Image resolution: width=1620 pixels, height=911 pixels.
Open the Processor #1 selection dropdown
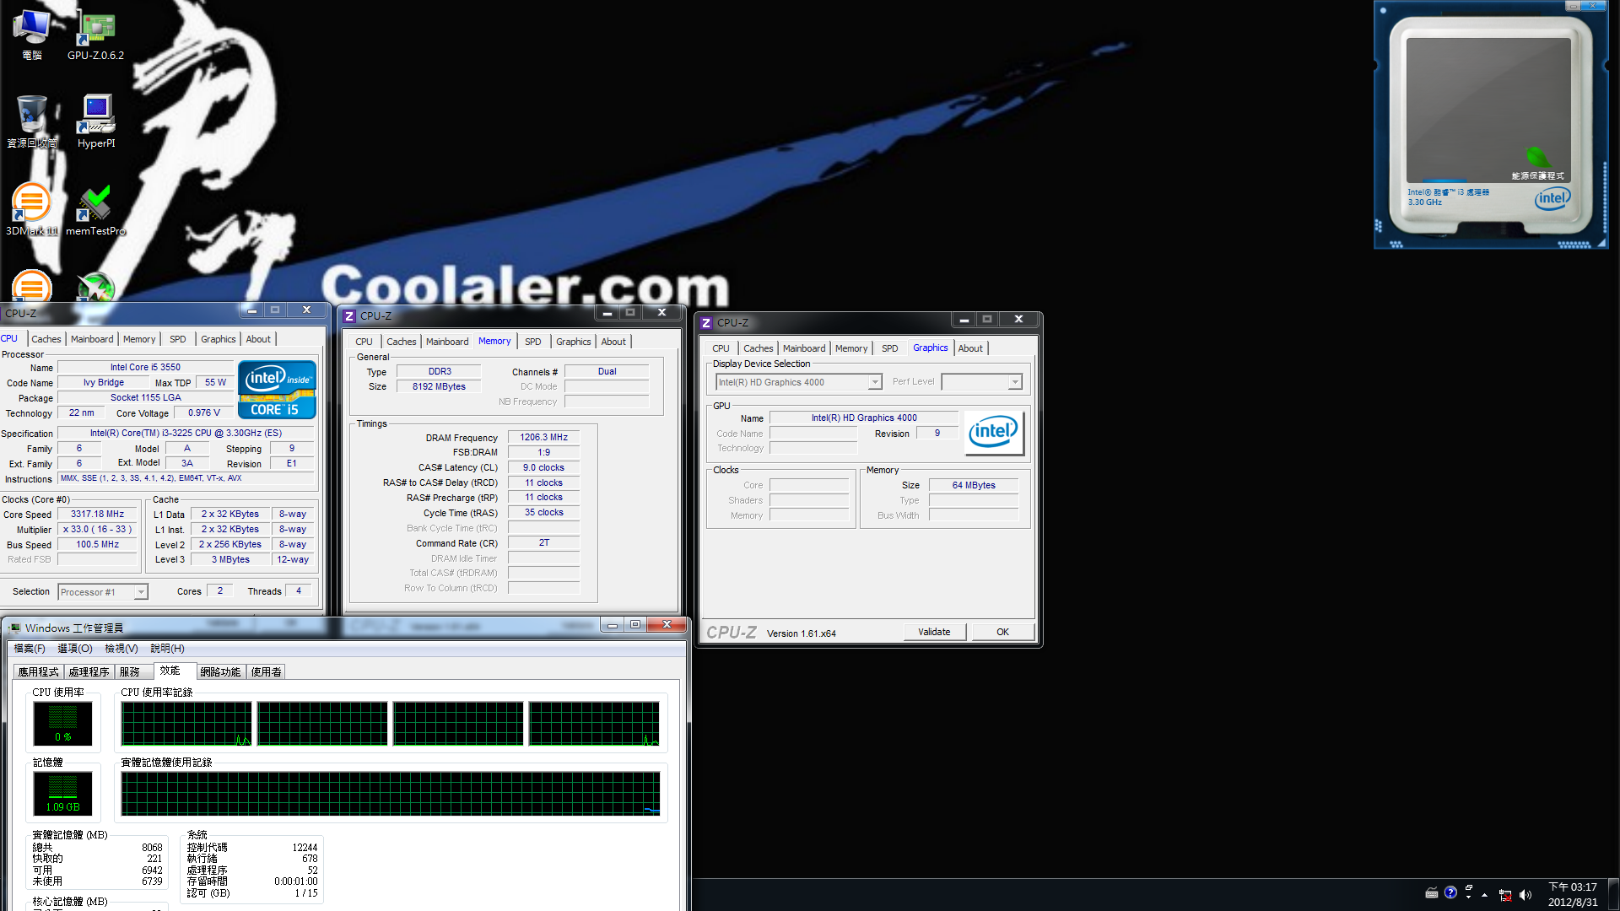[x=141, y=592]
